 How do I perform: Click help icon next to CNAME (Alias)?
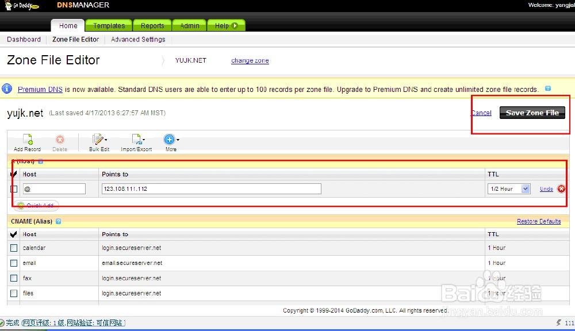click(x=58, y=221)
